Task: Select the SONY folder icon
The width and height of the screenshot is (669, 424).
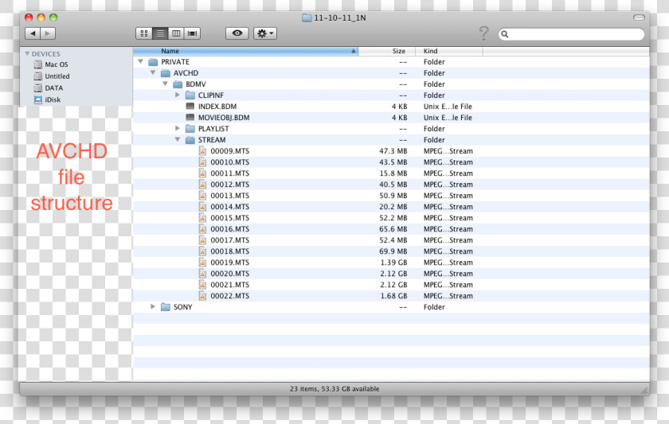Action: click(x=166, y=307)
